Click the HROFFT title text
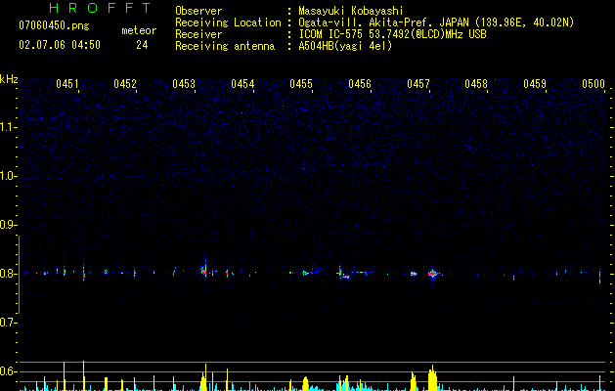The width and height of the screenshot is (615, 391). pos(100,8)
